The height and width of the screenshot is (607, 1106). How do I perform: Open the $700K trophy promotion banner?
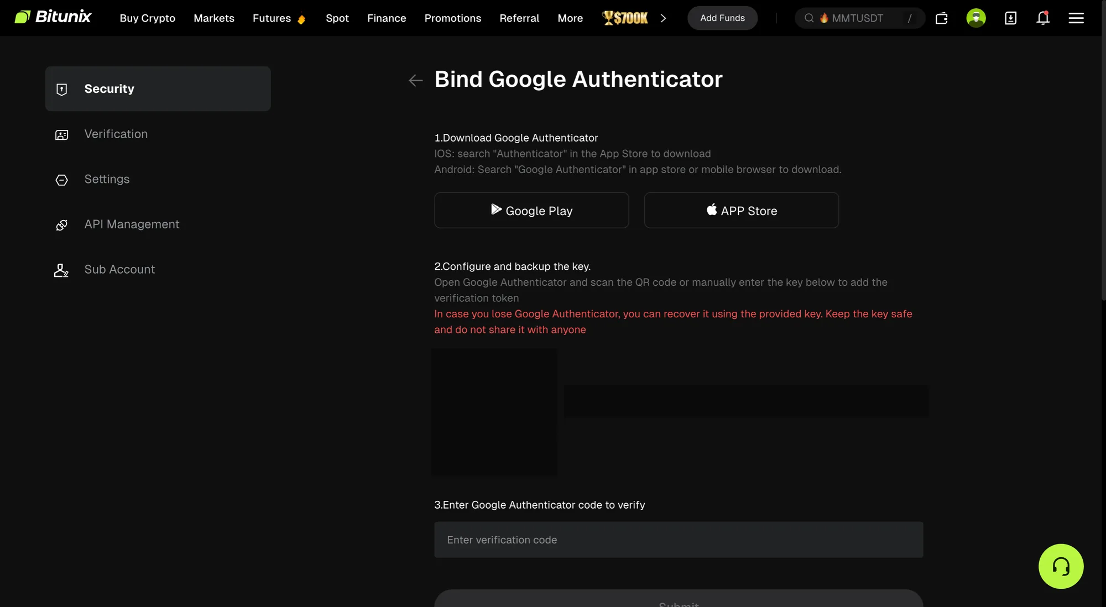625,18
